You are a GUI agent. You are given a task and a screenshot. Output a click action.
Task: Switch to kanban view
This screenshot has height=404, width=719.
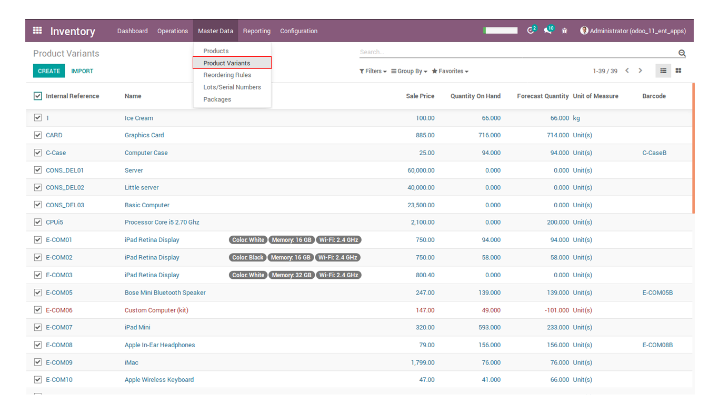click(678, 70)
